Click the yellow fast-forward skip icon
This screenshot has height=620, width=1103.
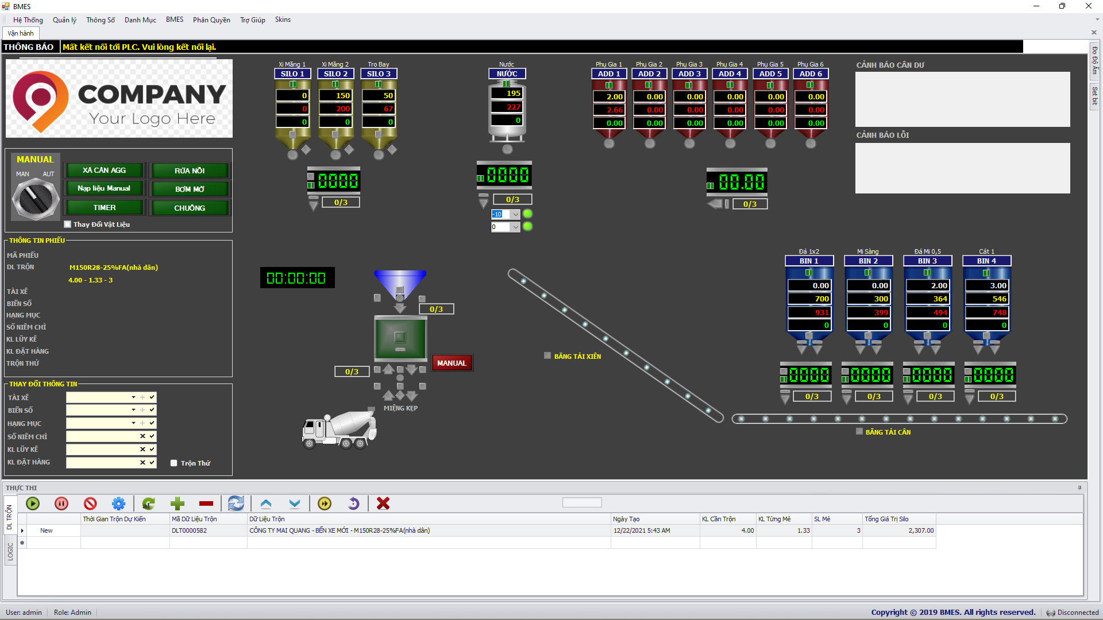(325, 503)
